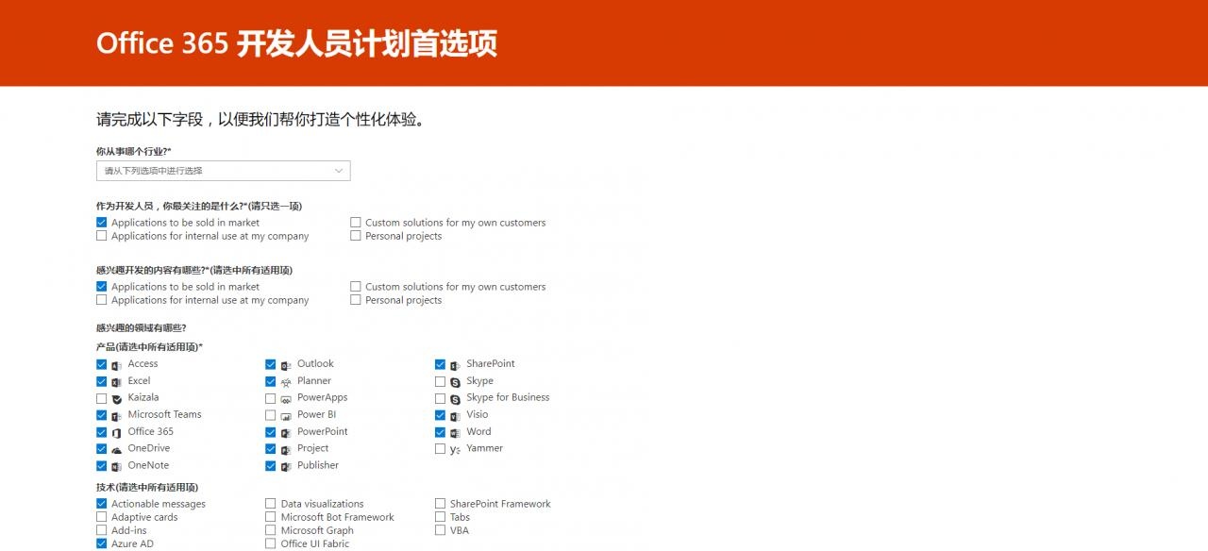
Task: Check the PowerApps checkbox
Action: click(x=271, y=398)
